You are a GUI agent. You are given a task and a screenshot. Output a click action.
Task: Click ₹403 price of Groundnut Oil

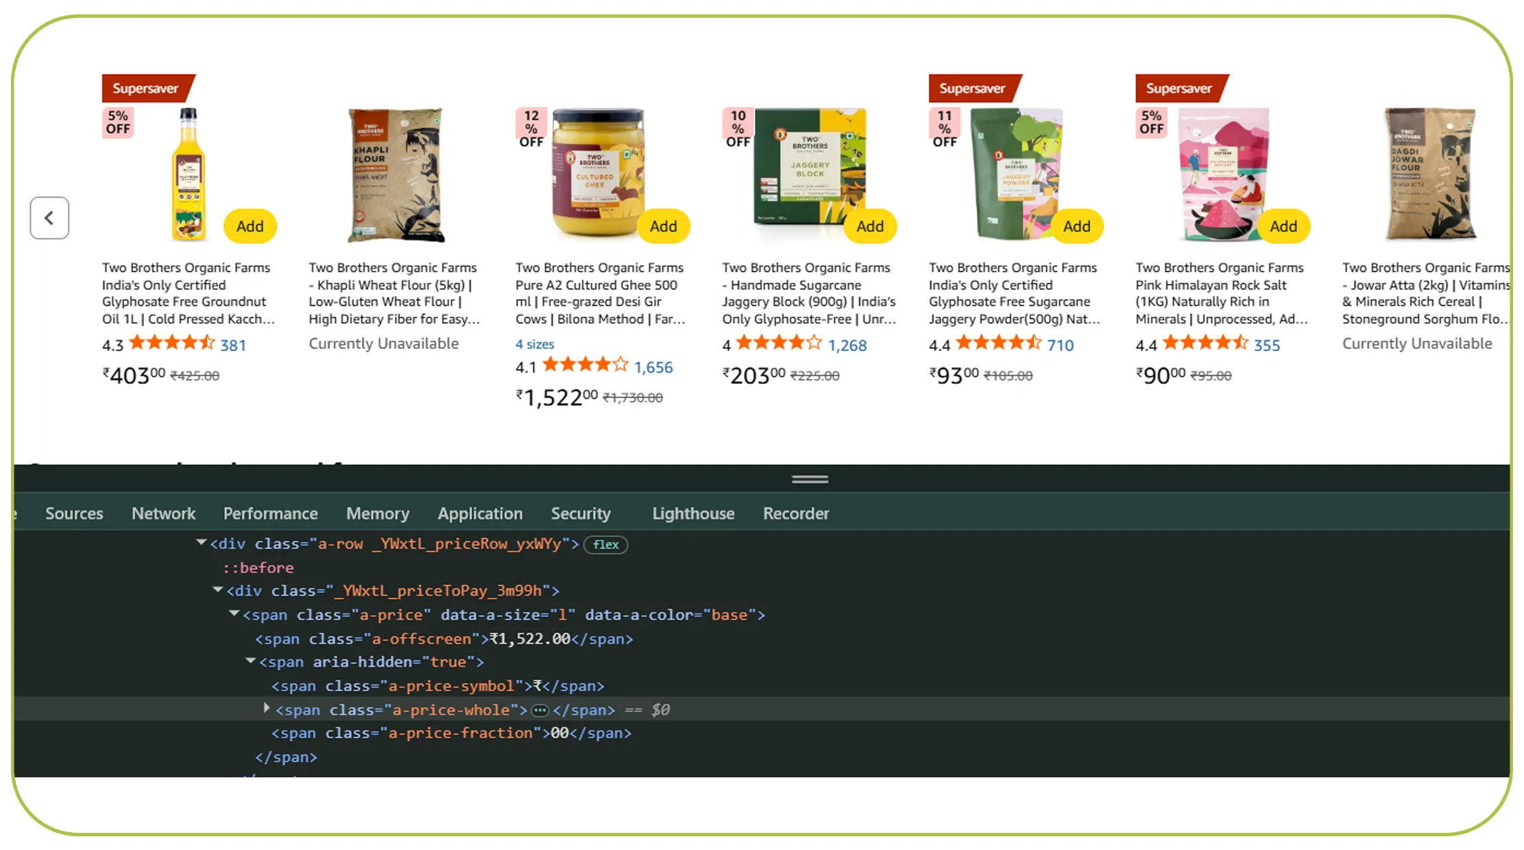pyautogui.click(x=134, y=375)
